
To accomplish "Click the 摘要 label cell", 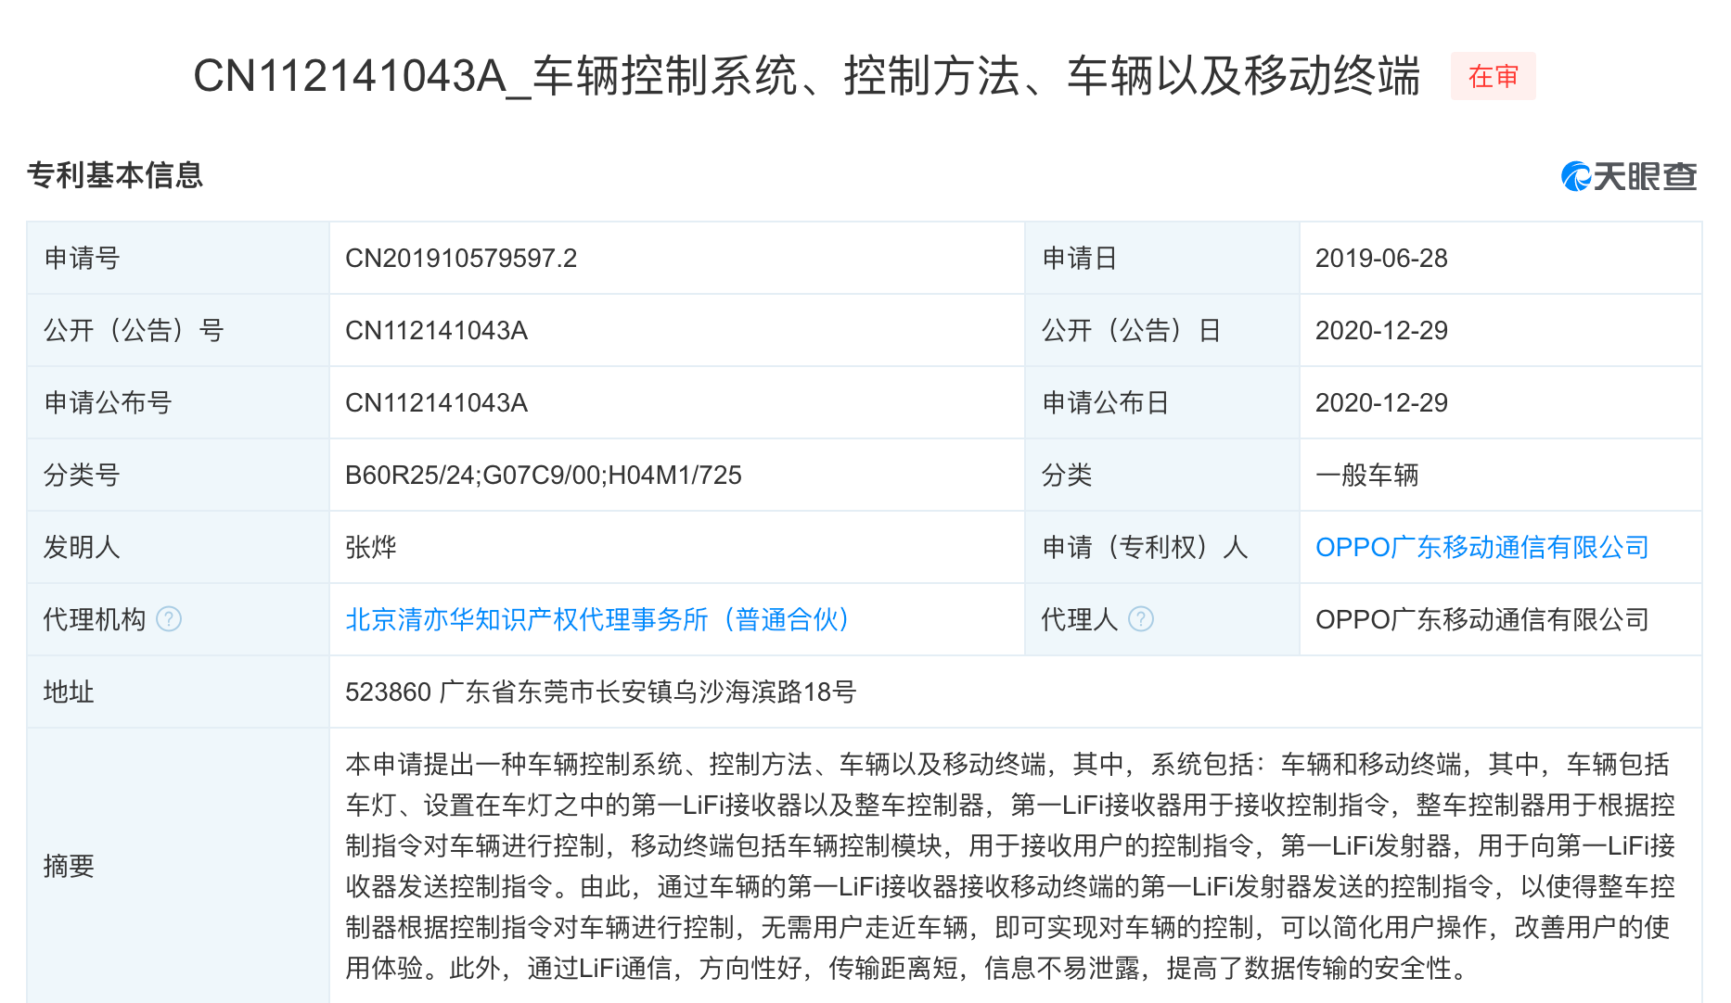I will pyautogui.click(x=178, y=866).
